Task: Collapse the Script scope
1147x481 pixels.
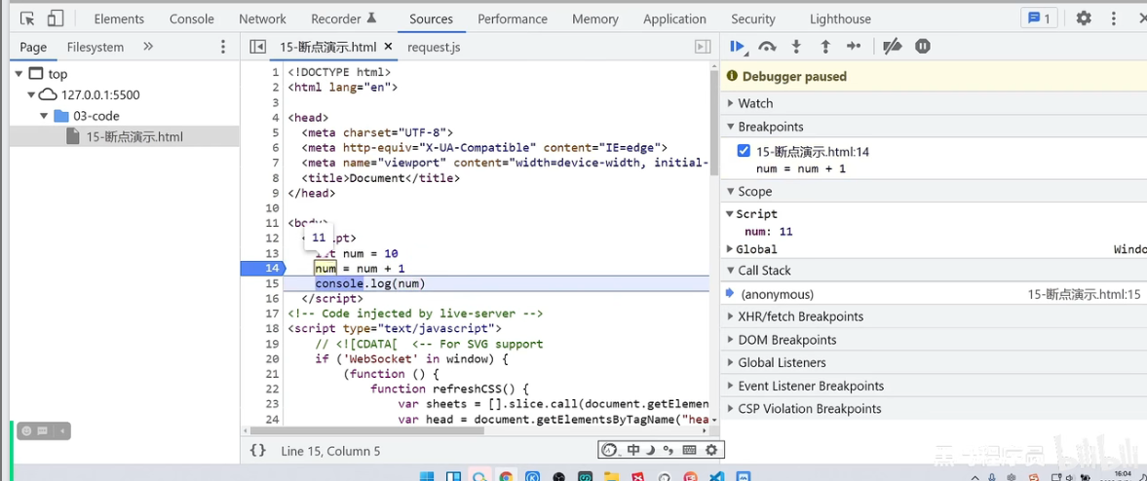Action: 730,214
